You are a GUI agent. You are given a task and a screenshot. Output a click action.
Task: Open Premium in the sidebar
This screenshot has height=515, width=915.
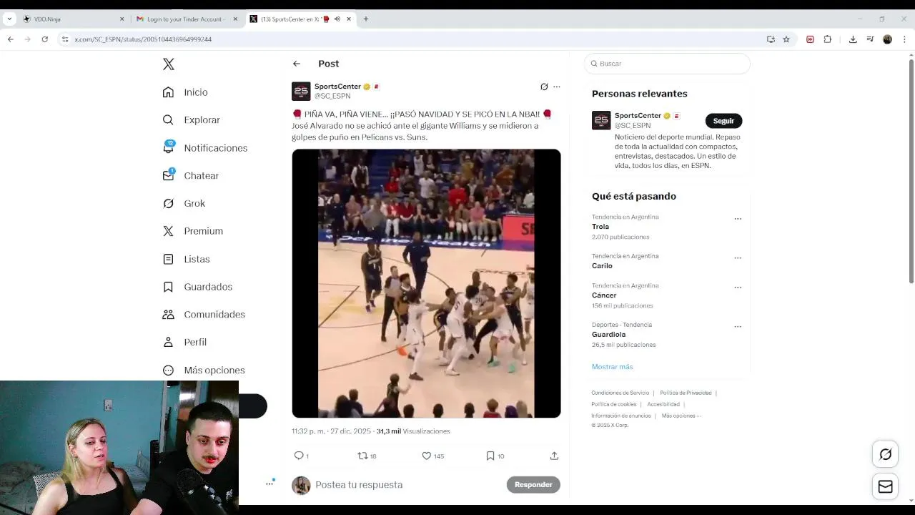192,231
